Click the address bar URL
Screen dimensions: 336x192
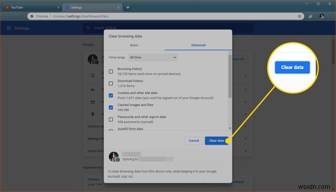80,17
